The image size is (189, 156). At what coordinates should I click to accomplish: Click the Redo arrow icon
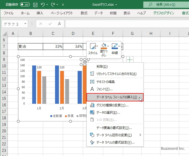53,5
